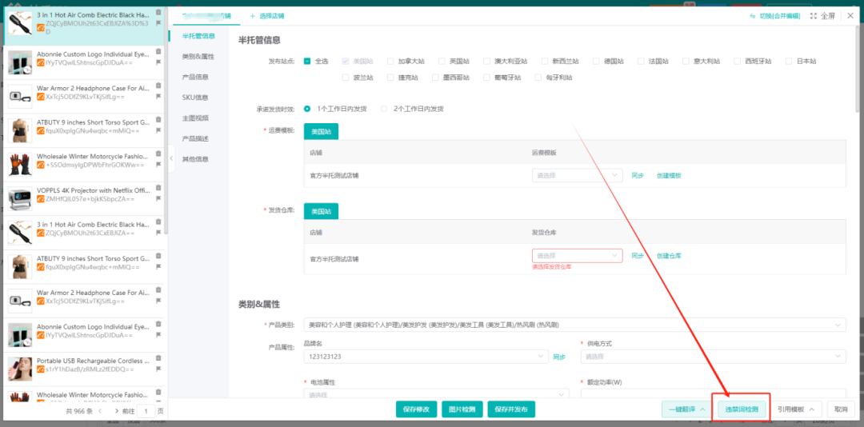Image resolution: width=864 pixels, height=427 pixels.
Task: Jump to 产品描述 section
Action: [195, 138]
